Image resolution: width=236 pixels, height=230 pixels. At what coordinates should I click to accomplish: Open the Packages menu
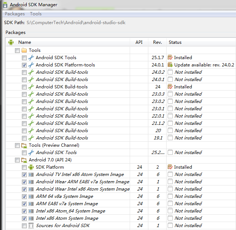(15, 14)
